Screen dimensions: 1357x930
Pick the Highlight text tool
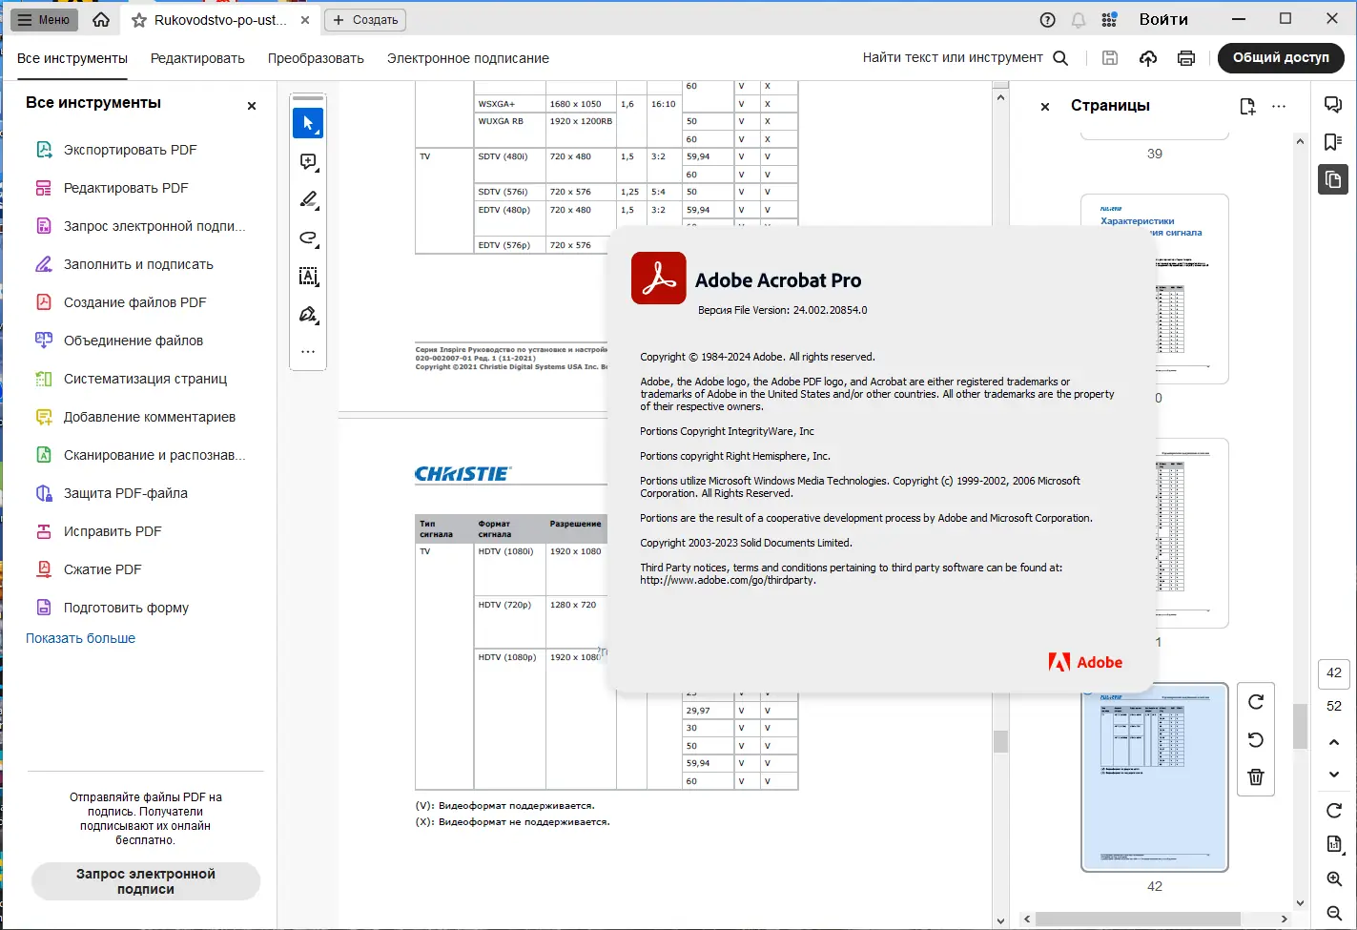tap(307, 199)
